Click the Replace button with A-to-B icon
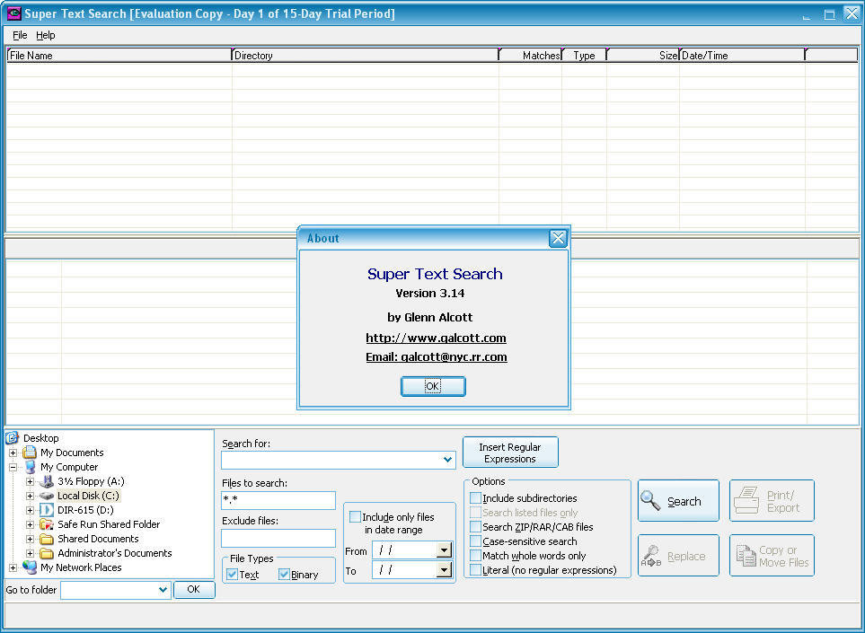 [x=678, y=555]
